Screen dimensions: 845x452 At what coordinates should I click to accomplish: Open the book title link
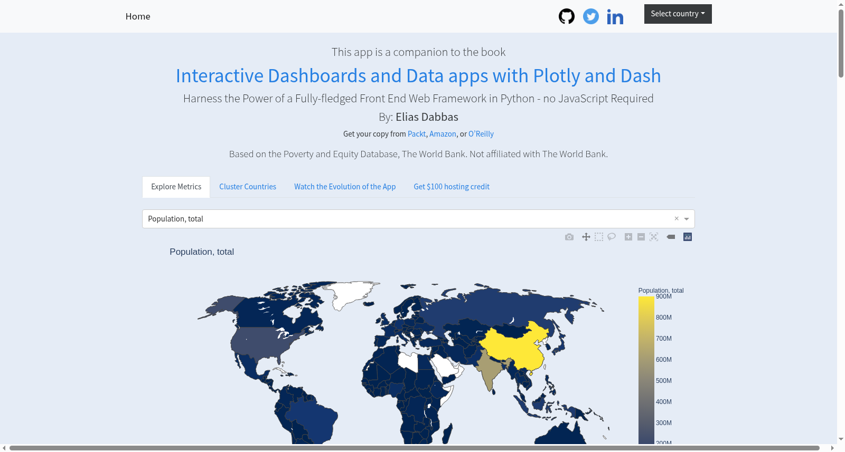click(x=418, y=76)
